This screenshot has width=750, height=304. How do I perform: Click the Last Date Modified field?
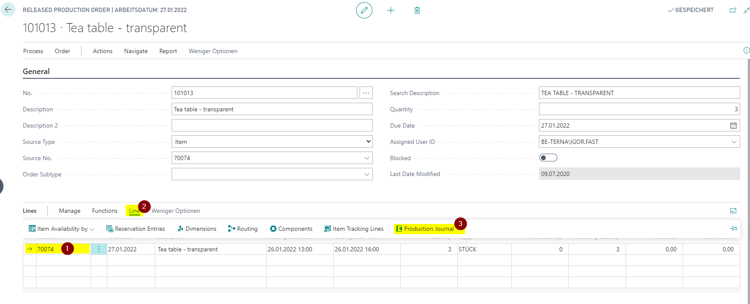click(639, 174)
